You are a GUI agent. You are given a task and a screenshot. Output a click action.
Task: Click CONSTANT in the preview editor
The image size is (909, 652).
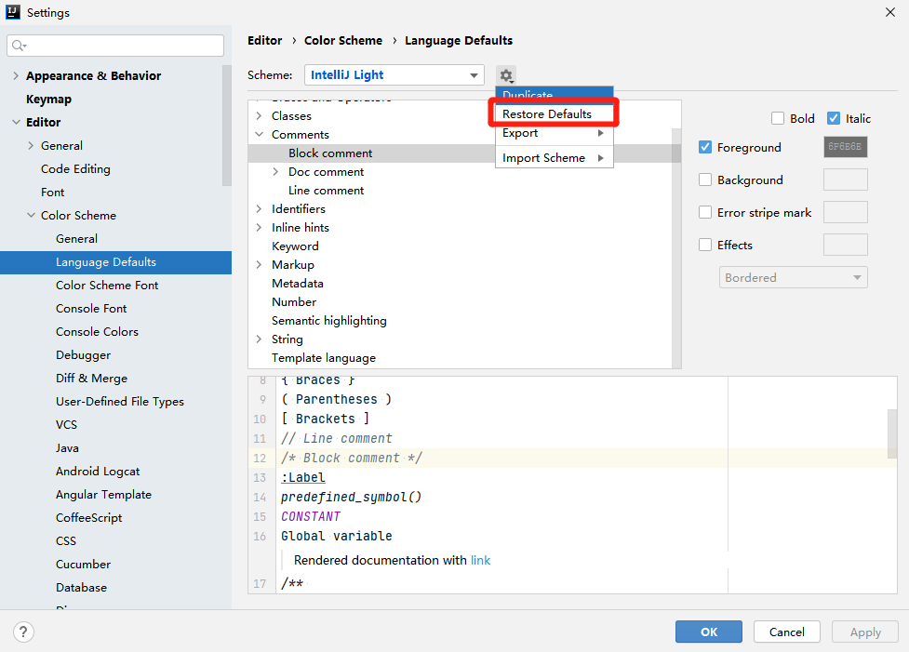point(311,516)
